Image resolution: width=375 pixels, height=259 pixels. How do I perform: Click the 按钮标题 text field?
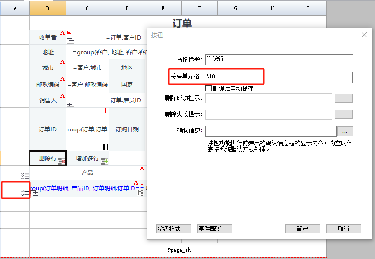[279, 59]
